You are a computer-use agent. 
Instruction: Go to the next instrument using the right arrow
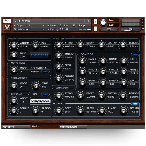pyautogui.click(x=89, y=21)
